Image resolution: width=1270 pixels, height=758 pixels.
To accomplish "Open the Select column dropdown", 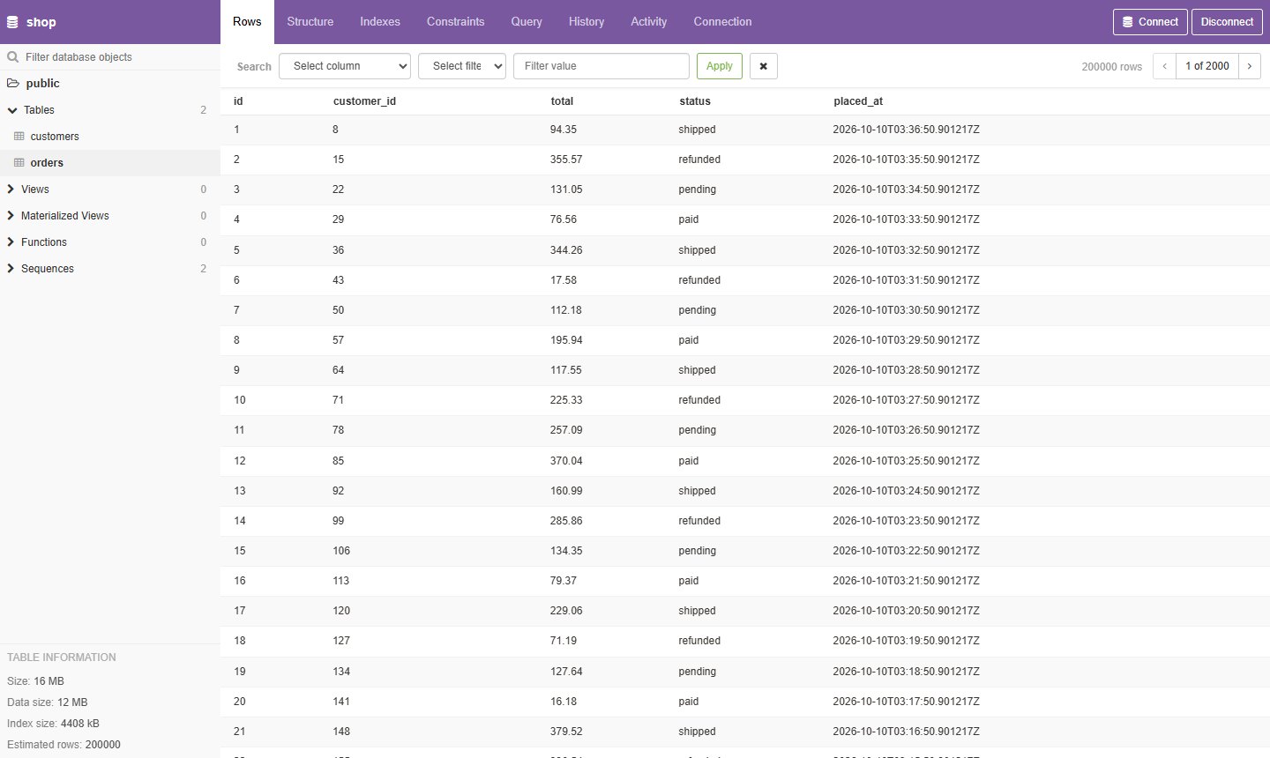I will coord(345,66).
